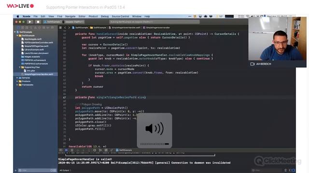Open PDFSimpleViewController.swift
The height and width of the screenshot is (173, 309).
[x=37, y=43]
